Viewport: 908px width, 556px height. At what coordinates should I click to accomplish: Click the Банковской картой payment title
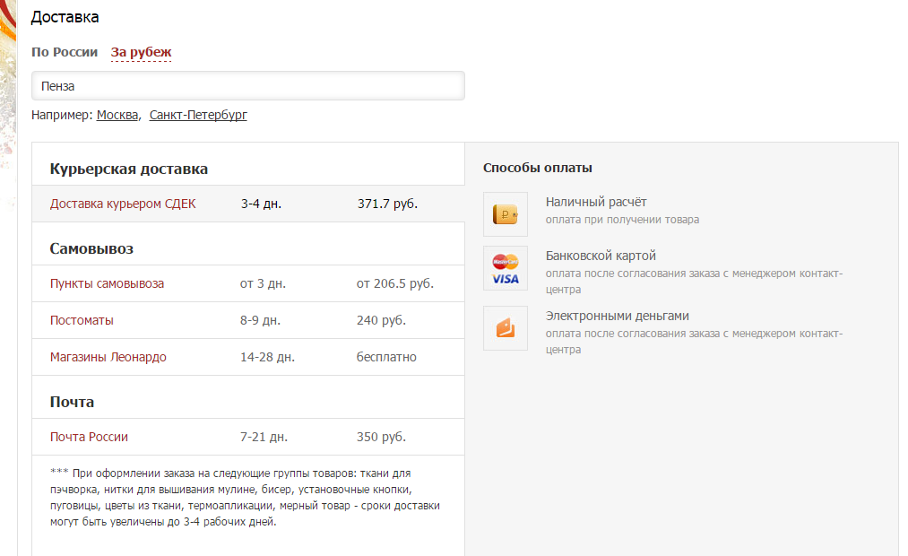(x=601, y=256)
